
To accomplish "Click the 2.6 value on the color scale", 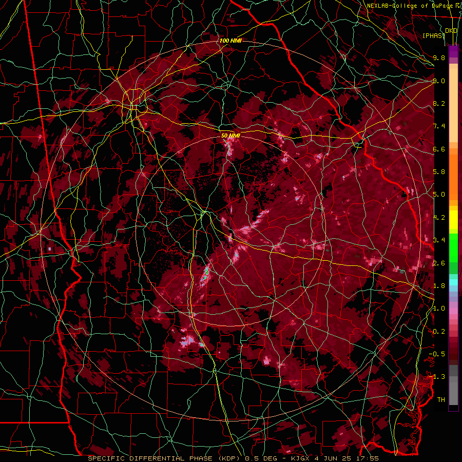I will click(x=439, y=263).
